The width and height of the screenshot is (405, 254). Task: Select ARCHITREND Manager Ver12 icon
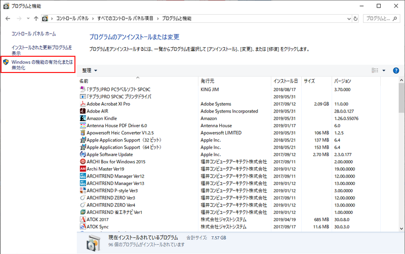click(83, 176)
